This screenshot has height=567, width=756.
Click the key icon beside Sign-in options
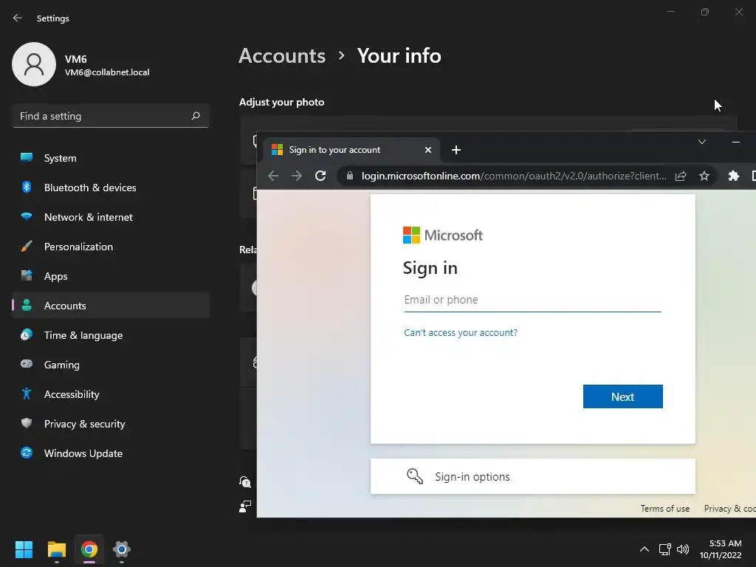tap(415, 476)
